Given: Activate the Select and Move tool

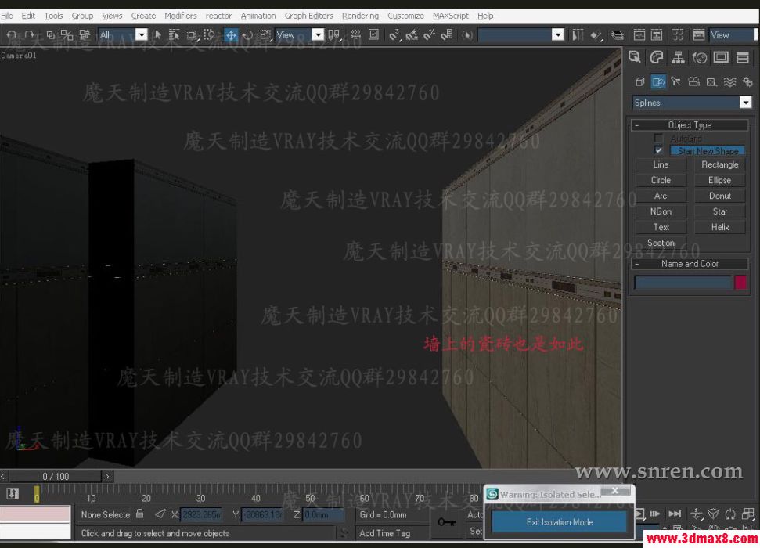Looking at the screenshot, I should (231, 34).
